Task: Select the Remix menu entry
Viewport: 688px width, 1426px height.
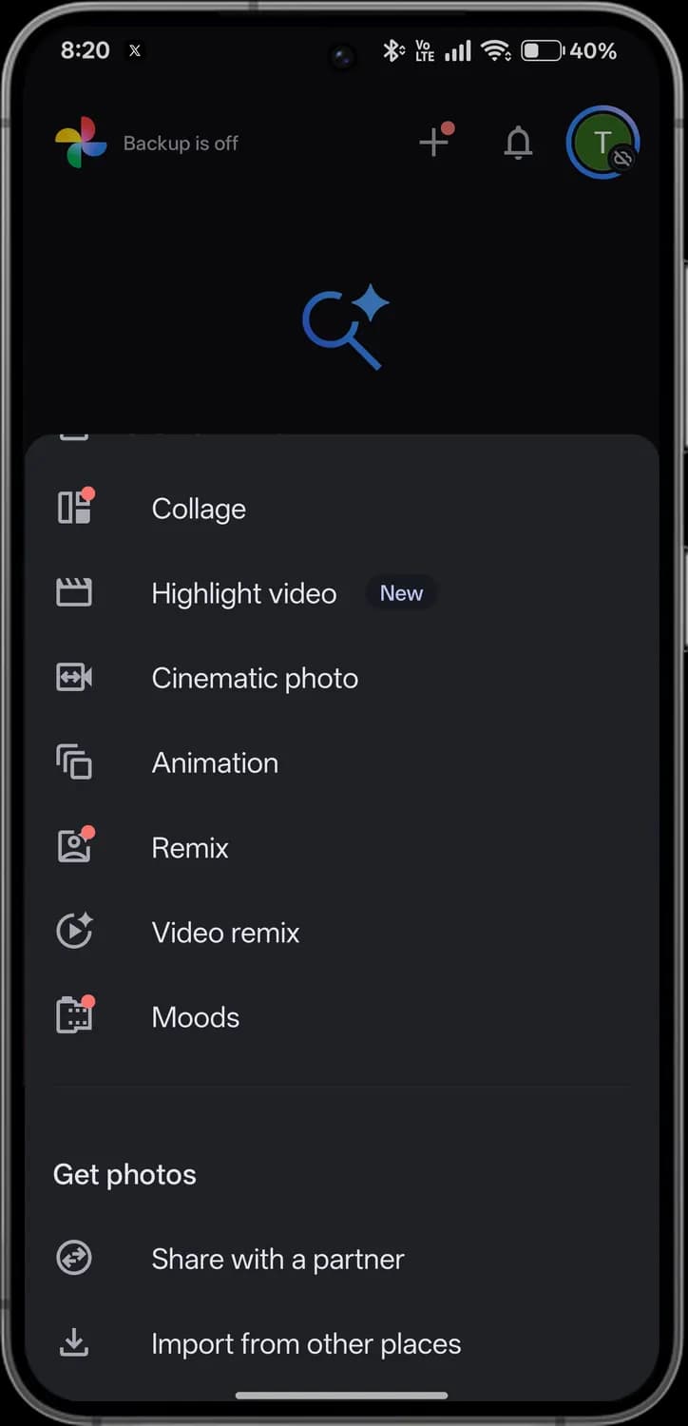Action: pos(342,847)
